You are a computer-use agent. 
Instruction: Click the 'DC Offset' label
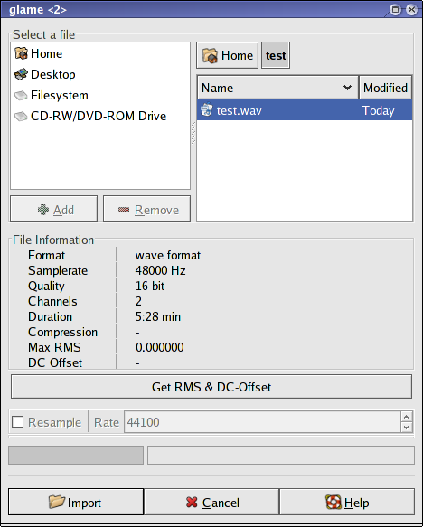coord(55,362)
